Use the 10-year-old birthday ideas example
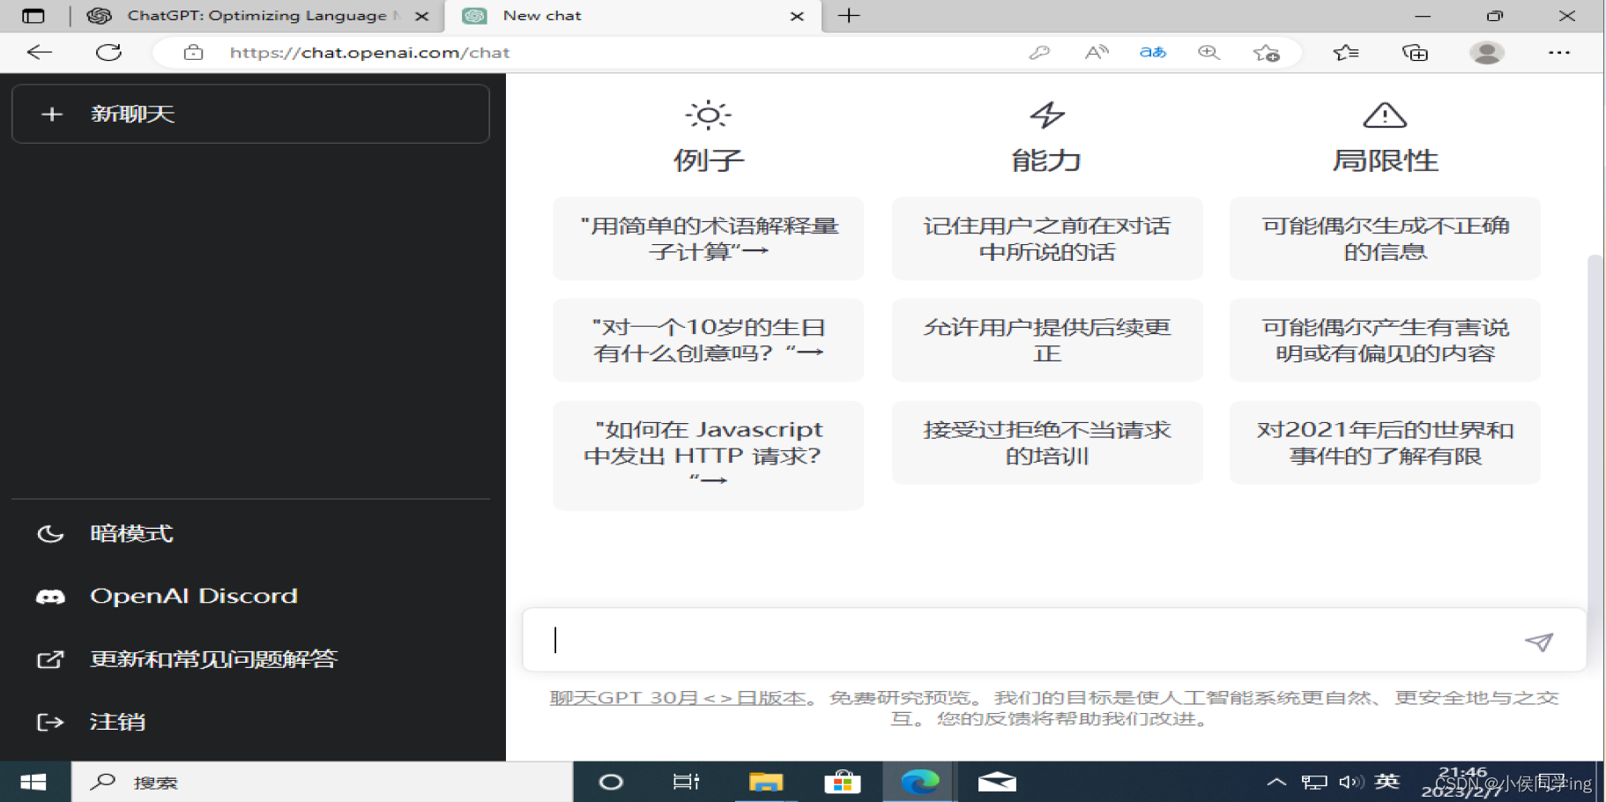 coord(708,340)
